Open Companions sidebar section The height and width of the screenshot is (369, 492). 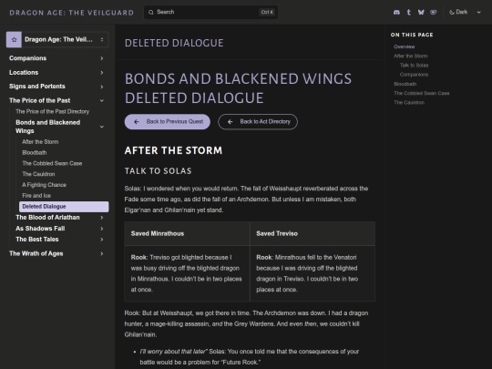(27, 58)
